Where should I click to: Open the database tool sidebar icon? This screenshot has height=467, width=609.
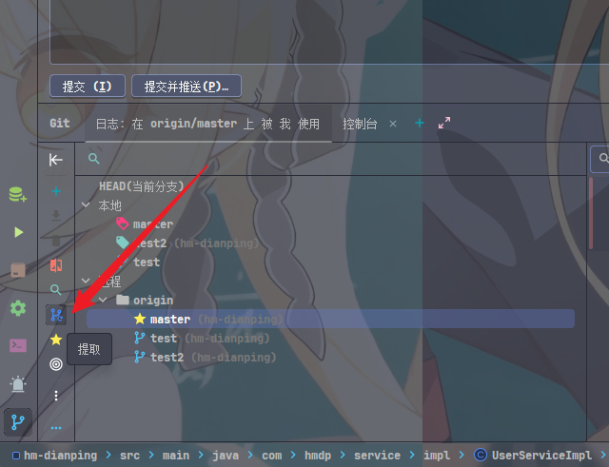pyautogui.click(x=17, y=195)
